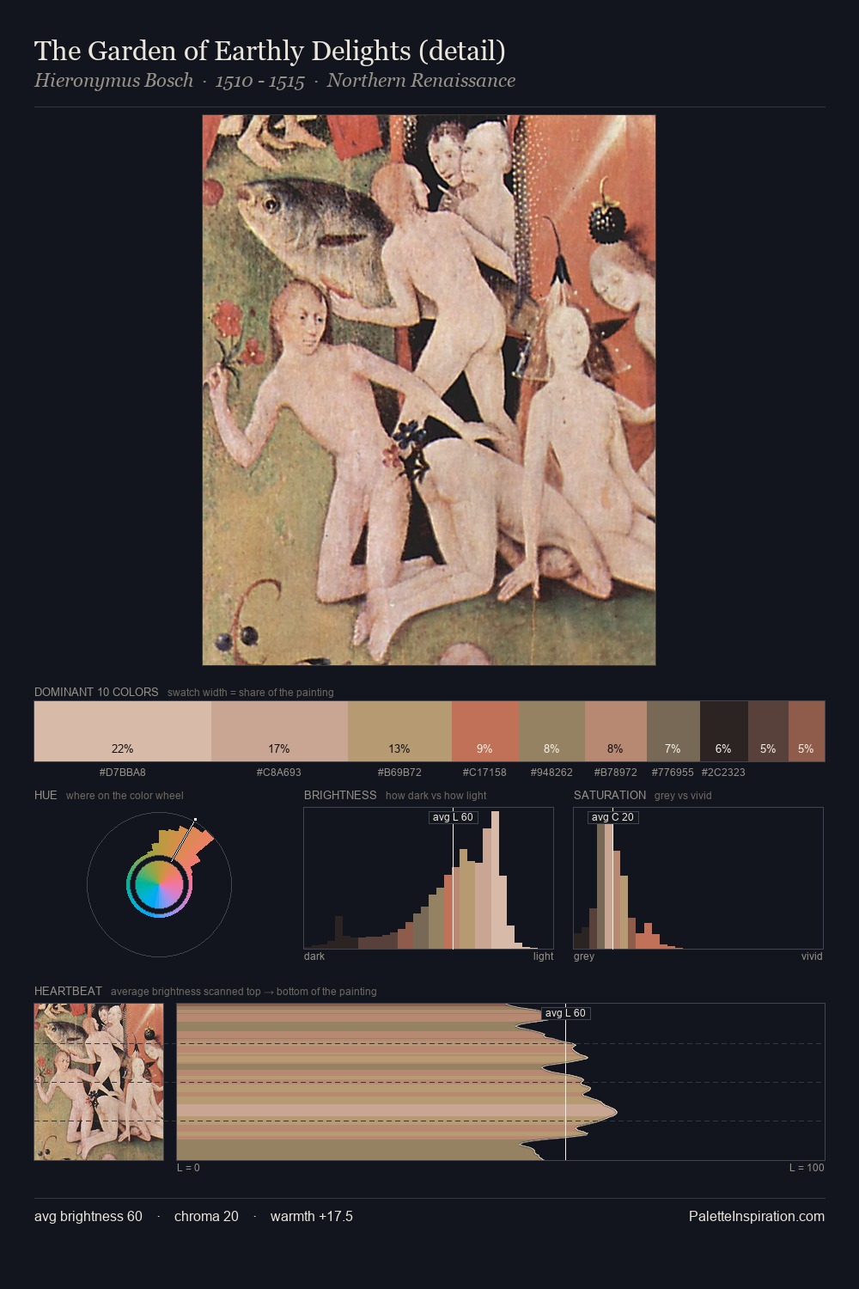The width and height of the screenshot is (859, 1289).
Task: Pick the final reddish-brown 5% swatch
Action: point(806,731)
